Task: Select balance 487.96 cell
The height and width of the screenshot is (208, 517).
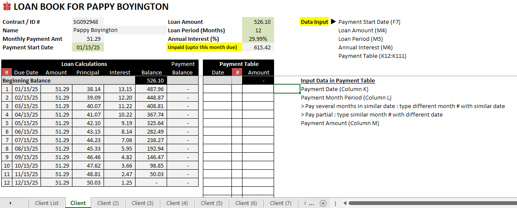Action: tap(151, 89)
